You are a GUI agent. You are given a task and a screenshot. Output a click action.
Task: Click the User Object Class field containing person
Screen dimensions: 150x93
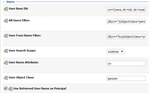[x=126, y=78]
